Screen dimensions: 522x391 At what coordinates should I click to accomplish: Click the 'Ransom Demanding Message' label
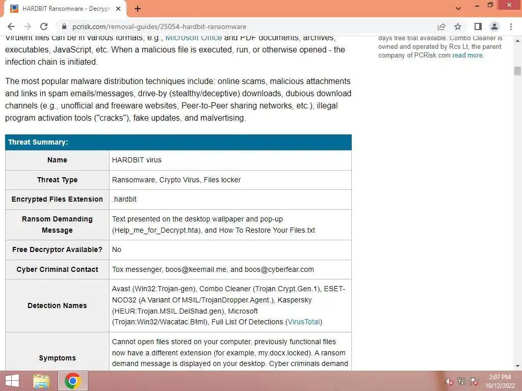point(57,225)
